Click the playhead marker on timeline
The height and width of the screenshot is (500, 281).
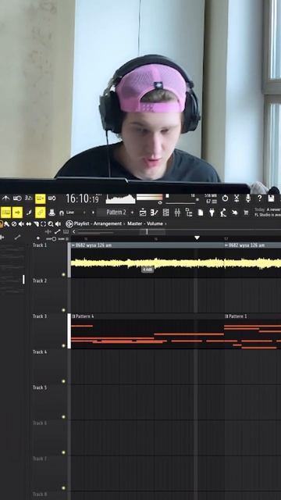[x=197, y=237]
